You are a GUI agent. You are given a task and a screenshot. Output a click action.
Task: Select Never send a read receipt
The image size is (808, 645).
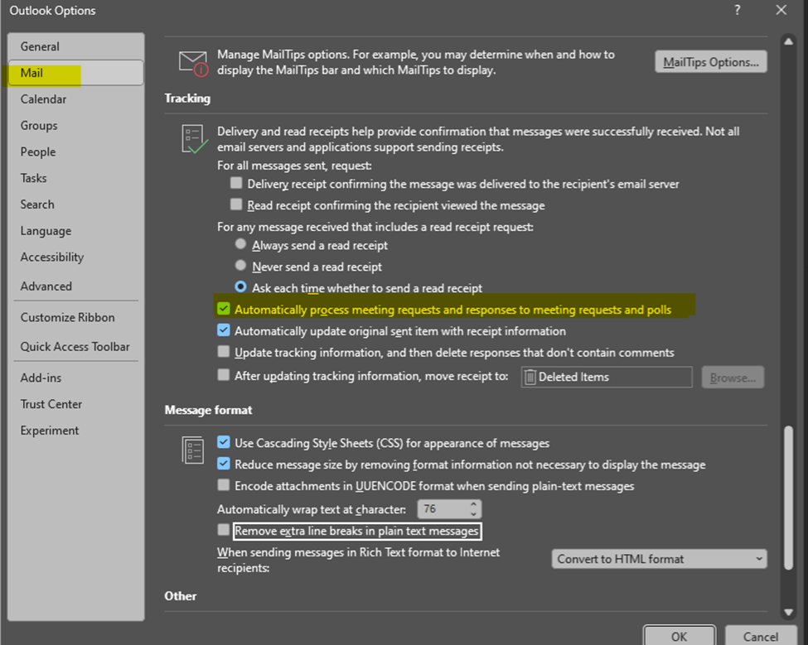pos(240,265)
